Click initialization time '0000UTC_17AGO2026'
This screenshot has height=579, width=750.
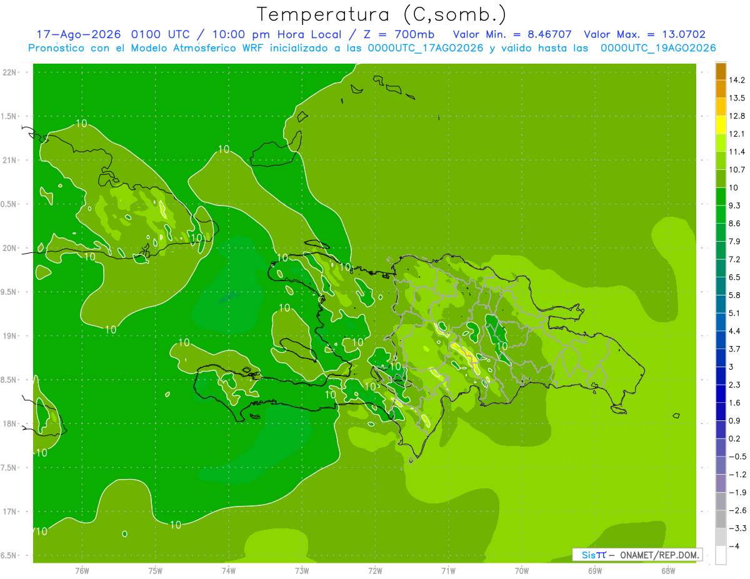point(426,48)
